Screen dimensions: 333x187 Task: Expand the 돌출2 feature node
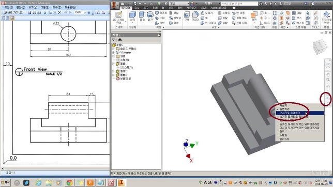[114, 71]
